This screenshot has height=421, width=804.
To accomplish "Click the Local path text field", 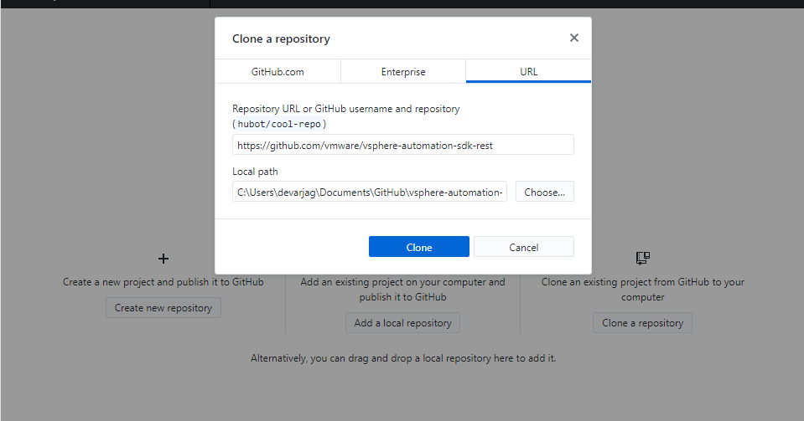I will pyautogui.click(x=370, y=192).
